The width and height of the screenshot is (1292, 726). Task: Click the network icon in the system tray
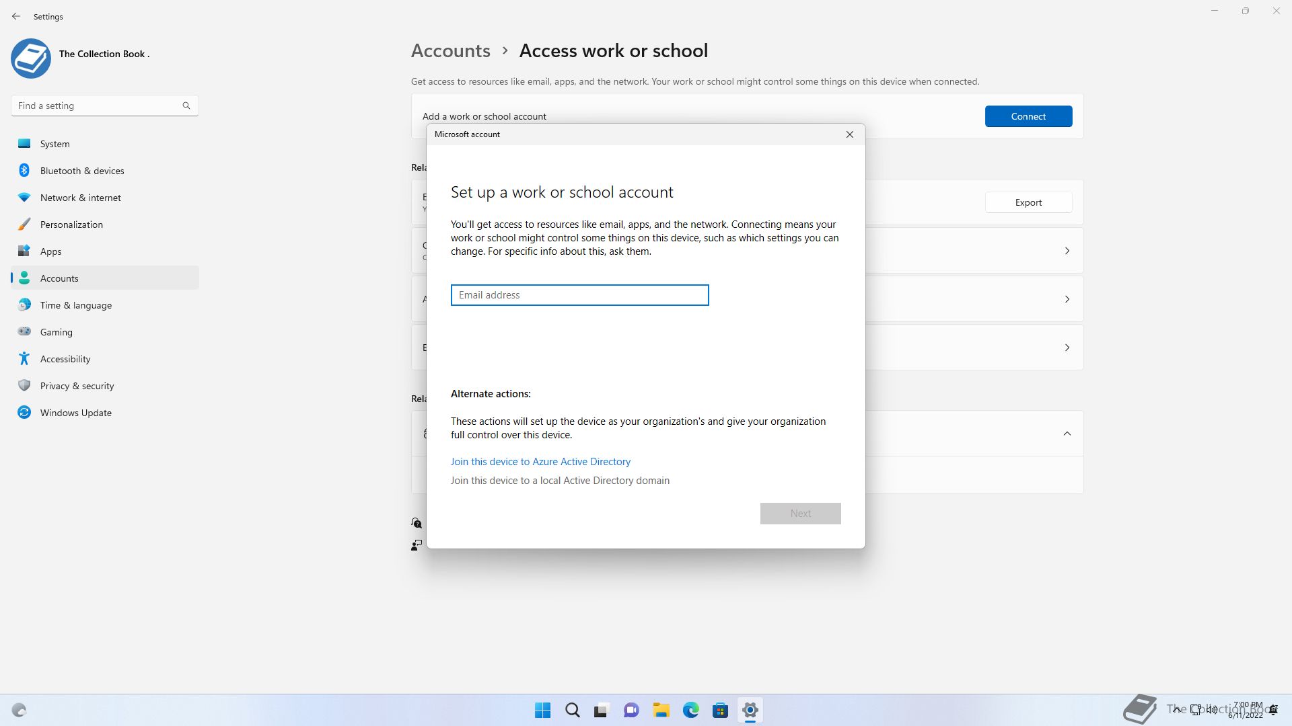1196,710
